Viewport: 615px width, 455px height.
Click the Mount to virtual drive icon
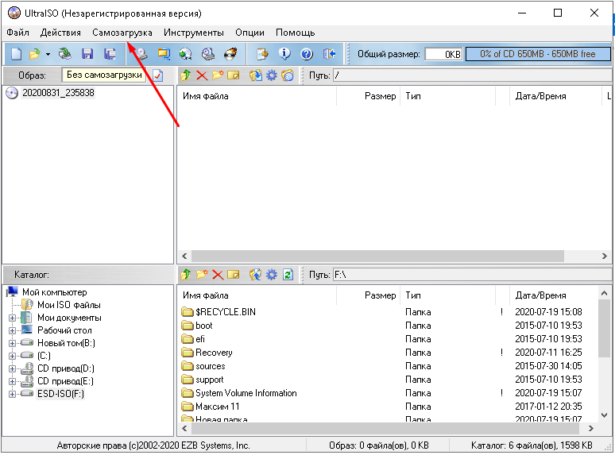[x=208, y=54]
